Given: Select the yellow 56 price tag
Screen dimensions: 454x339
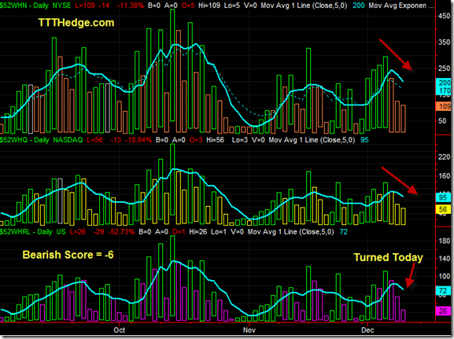Looking at the screenshot, I should (x=443, y=209).
